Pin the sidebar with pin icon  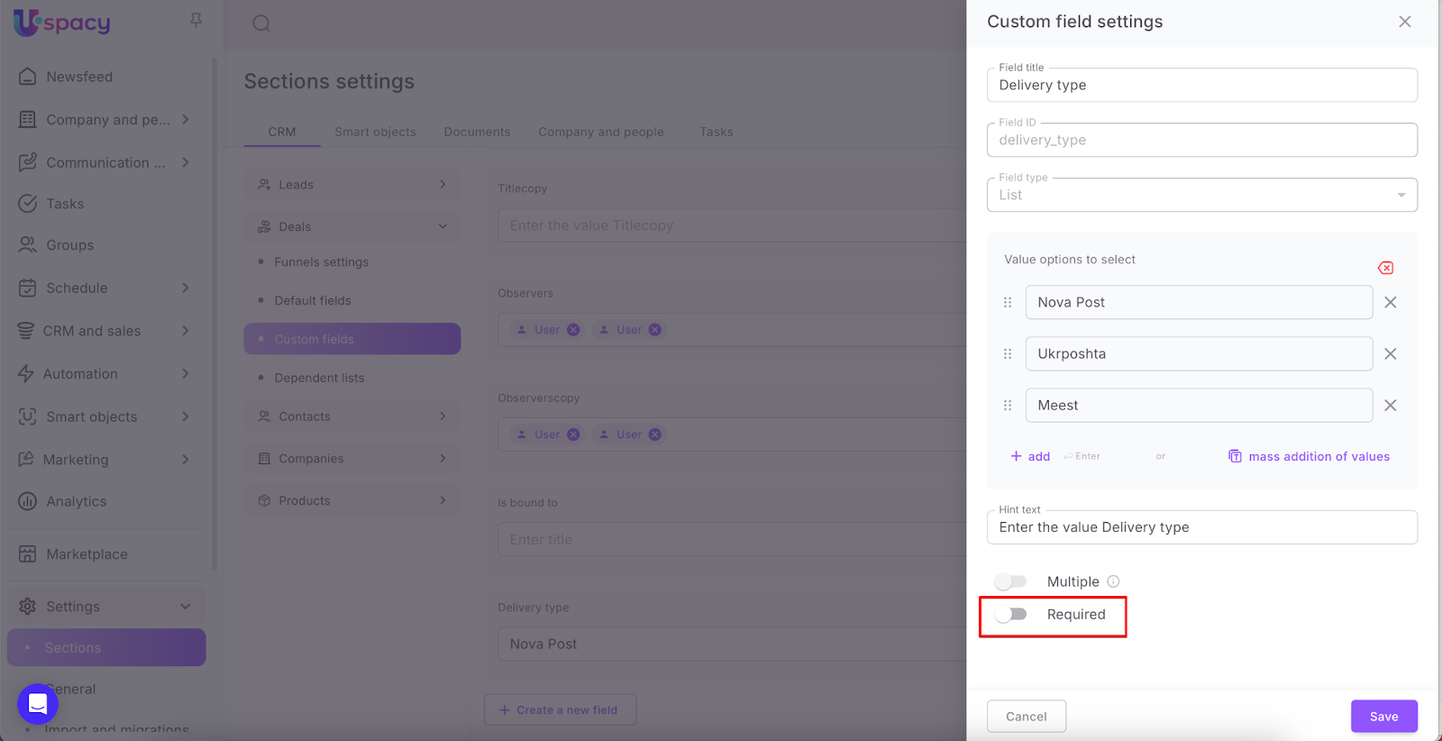click(x=196, y=21)
